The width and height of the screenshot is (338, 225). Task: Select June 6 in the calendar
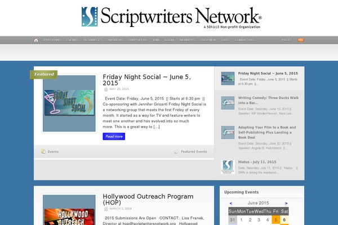(x=284, y=220)
